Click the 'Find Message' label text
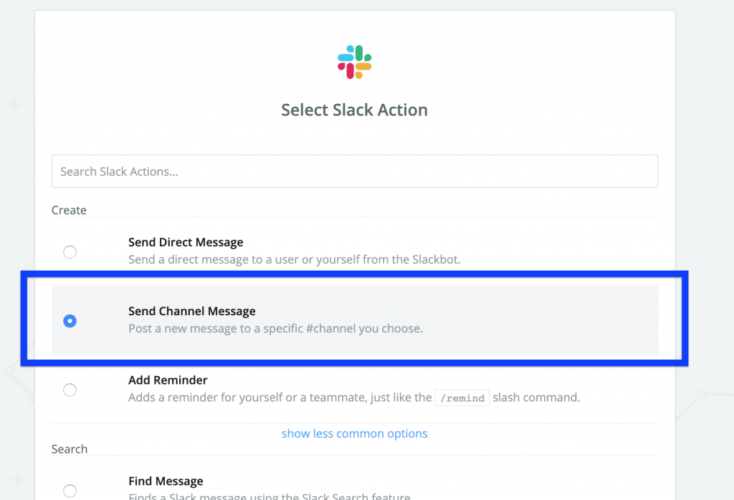This screenshot has width=734, height=500. click(166, 481)
